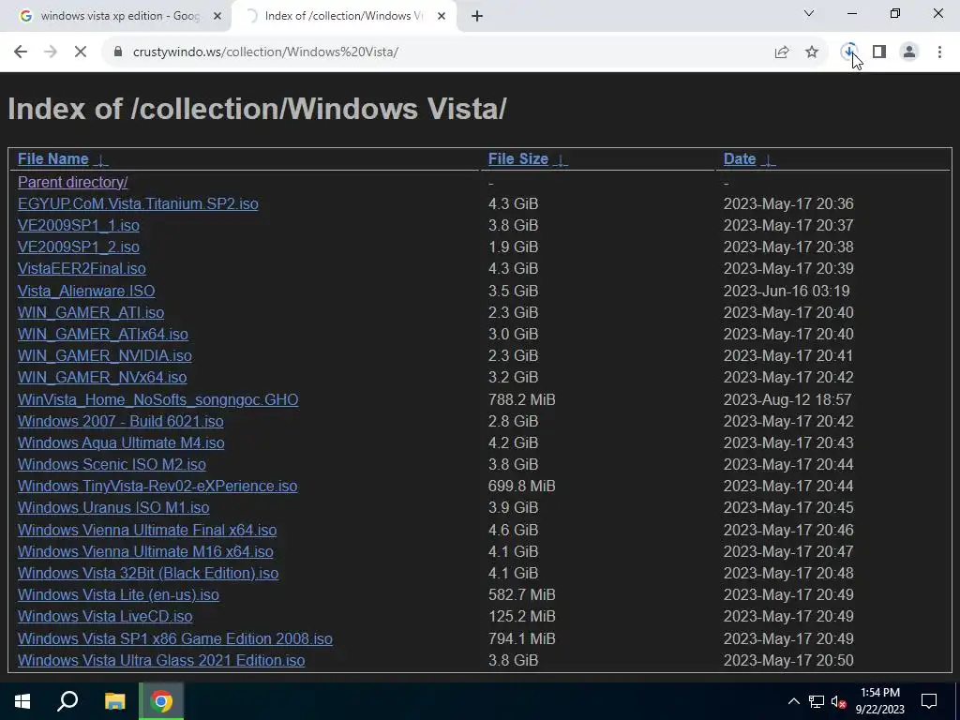Open the notification center icon

929,701
